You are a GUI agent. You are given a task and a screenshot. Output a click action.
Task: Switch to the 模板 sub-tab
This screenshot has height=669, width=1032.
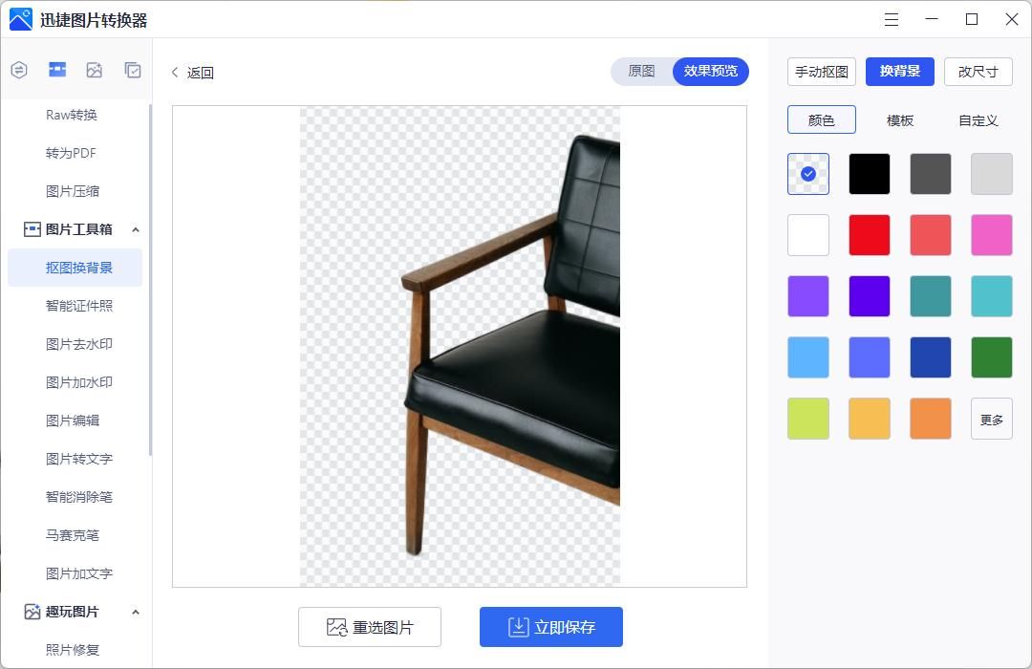[900, 120]
